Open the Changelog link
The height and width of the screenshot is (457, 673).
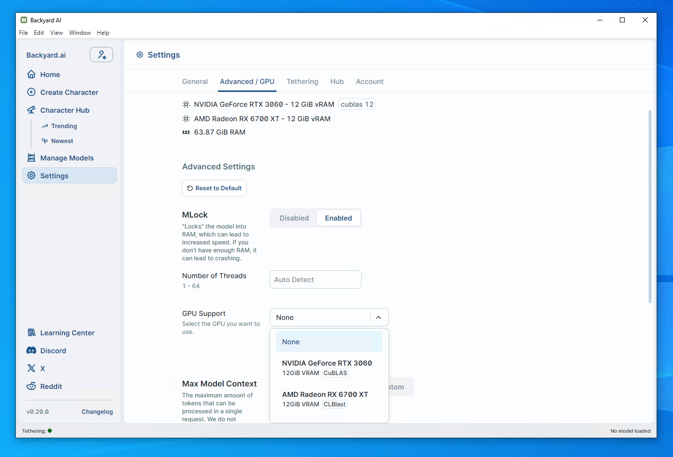[x=97, y=412]
